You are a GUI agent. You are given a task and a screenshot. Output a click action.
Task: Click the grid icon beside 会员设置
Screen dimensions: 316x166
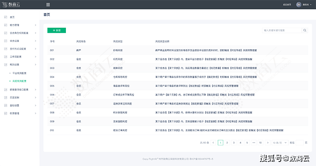[5, 41]
